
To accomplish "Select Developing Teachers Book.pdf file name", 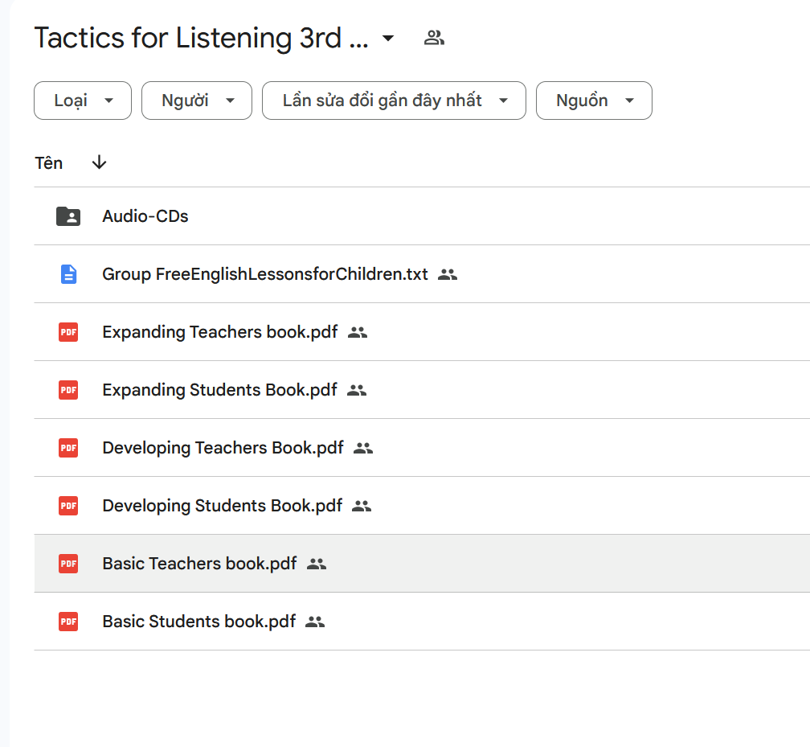I will pos(223,448).
